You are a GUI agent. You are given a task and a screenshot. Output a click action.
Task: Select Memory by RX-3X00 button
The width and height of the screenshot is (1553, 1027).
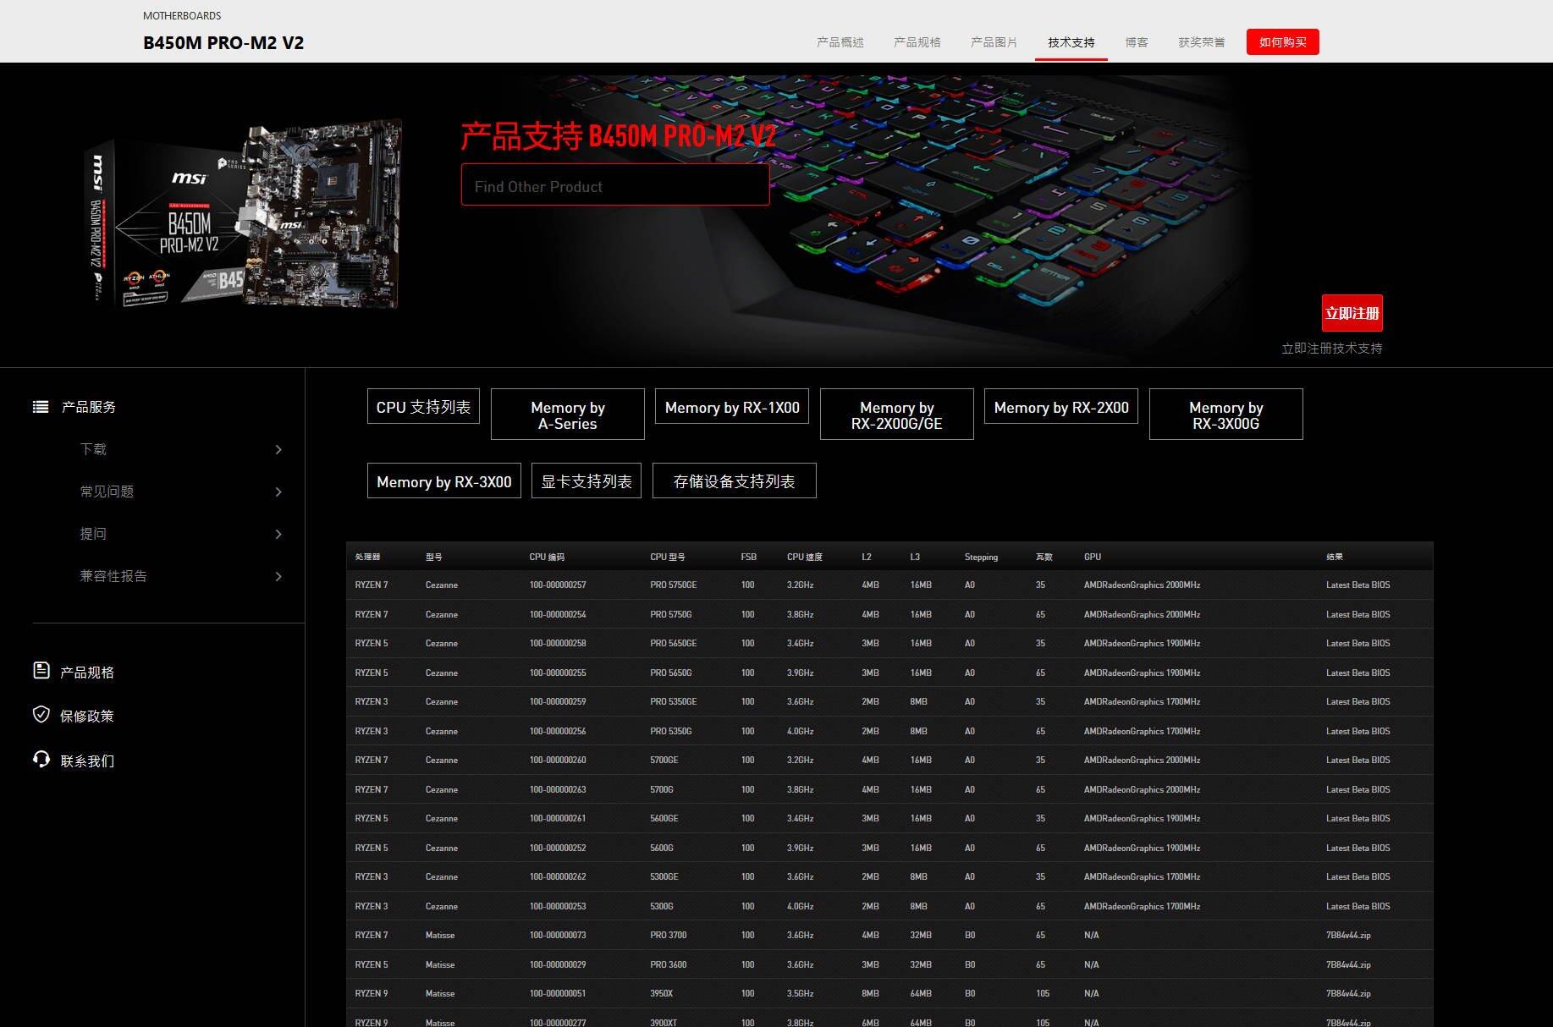pyautogui.click(x=444, y=481)
